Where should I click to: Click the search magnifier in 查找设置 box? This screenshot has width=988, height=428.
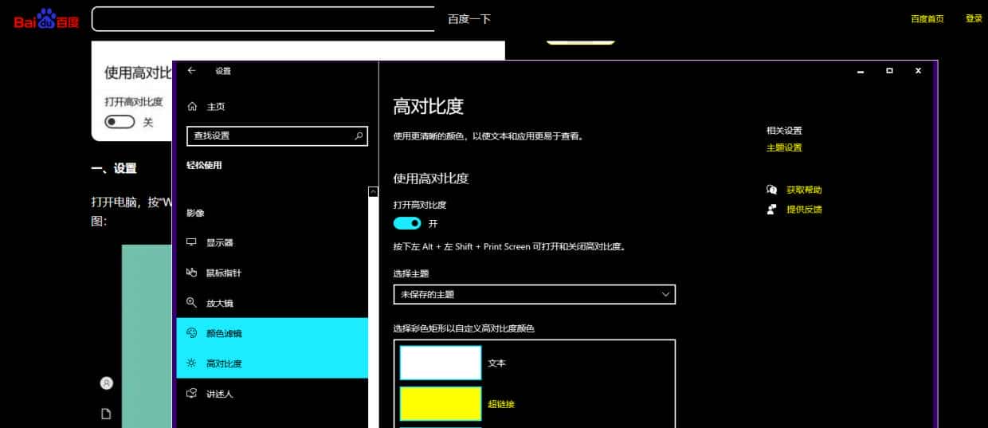(359, 135)
